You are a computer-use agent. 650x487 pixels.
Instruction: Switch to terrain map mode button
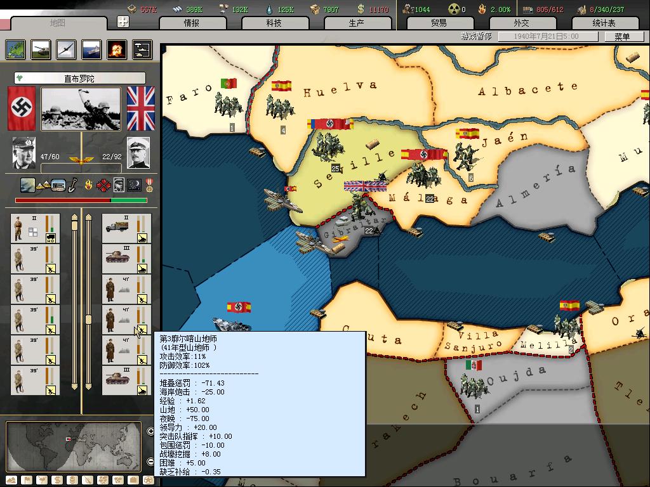pos(11,481)
